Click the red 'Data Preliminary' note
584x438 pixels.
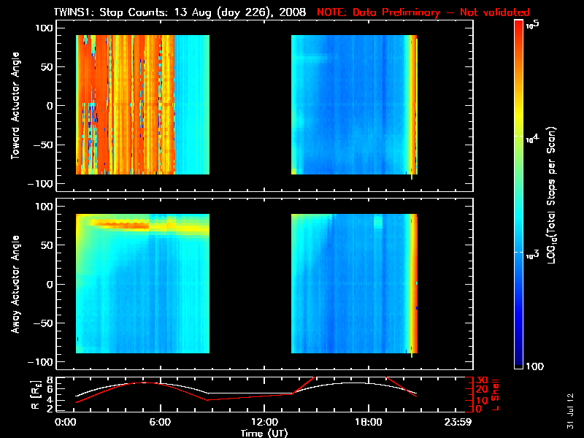(x=423, y=12)
